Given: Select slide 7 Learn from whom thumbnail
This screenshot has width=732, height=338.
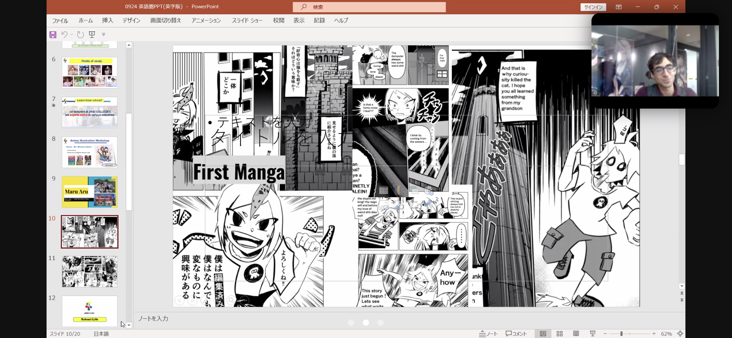Looking at the screenshot, I should 89,112.
